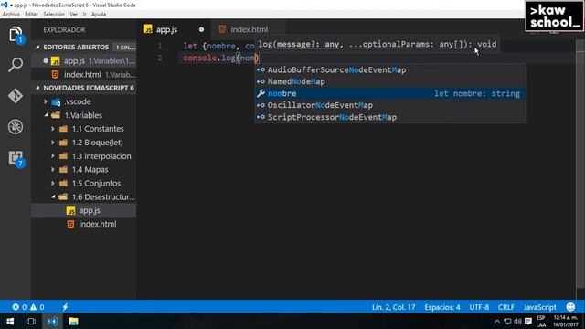Click the '1 SIN...' unsaved badge
Screen dimensions: 585x329
pos(125,48)
